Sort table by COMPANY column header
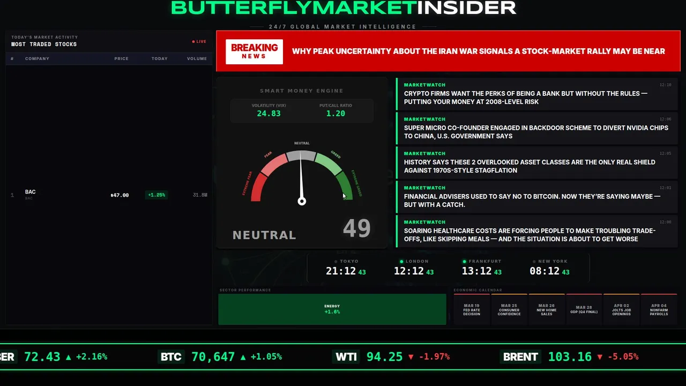The image size is (686, 386). click(37, 58)
